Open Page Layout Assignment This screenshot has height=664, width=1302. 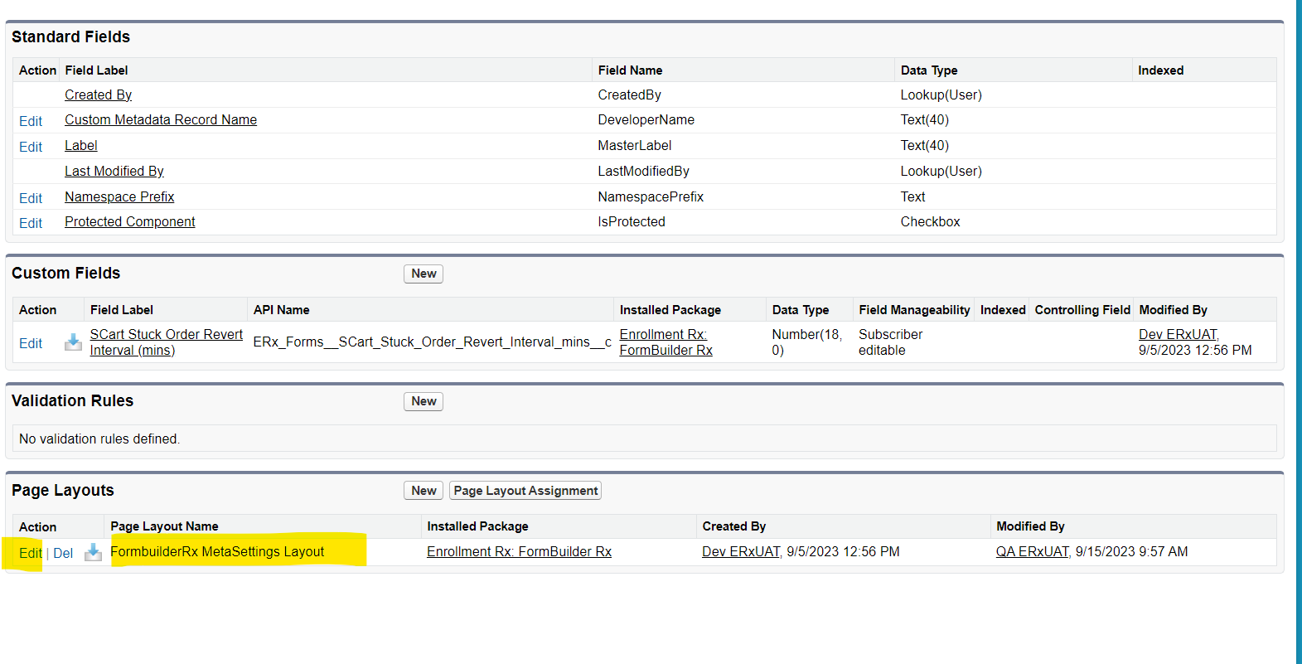pyautogui.click(x=525, y=491)
